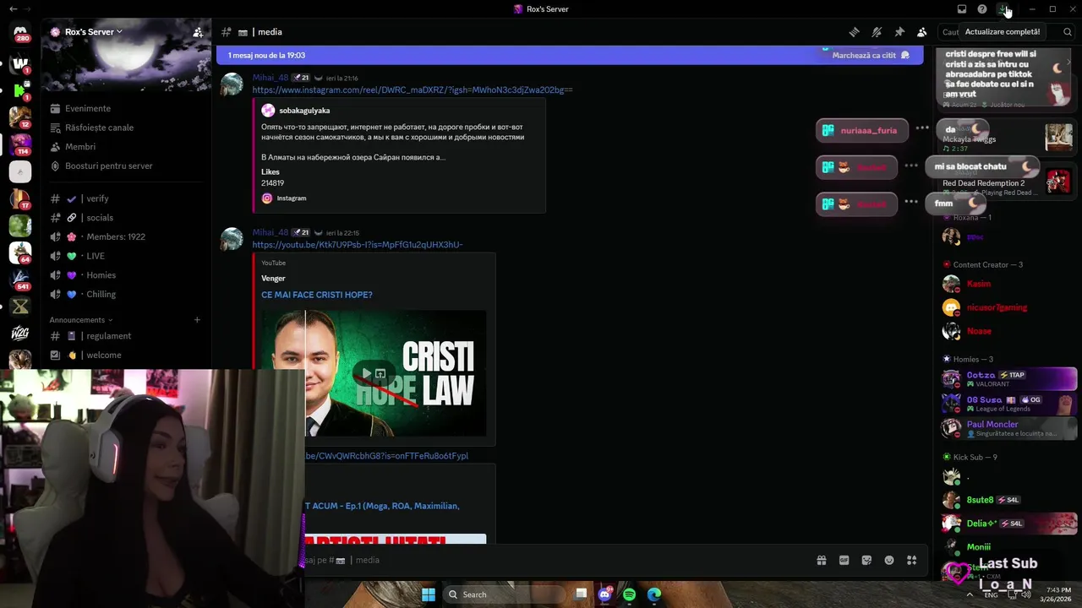This screenshot has width=1082, height=608.
Task: Open member Paul Moncler
Action: pyautogui.click(x=1008, y=428)
